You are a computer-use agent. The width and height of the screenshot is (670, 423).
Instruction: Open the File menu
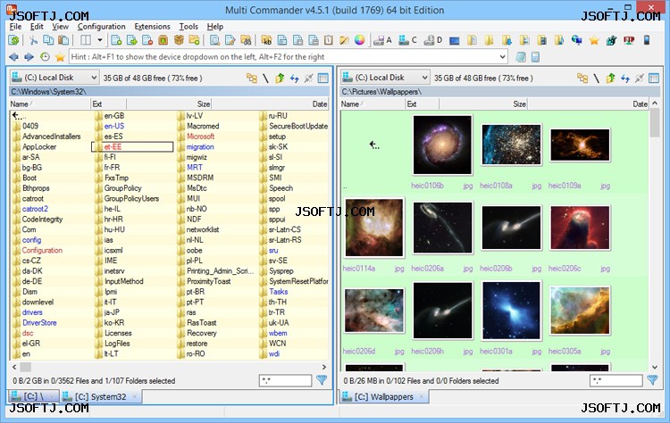(x=15, y=27)
